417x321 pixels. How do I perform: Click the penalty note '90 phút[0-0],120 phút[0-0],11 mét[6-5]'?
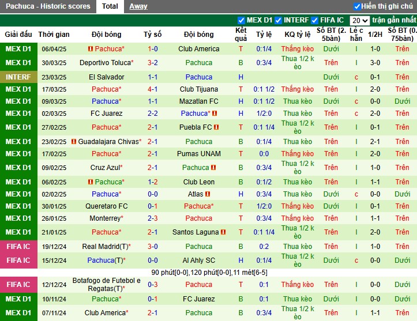[209, 273]
